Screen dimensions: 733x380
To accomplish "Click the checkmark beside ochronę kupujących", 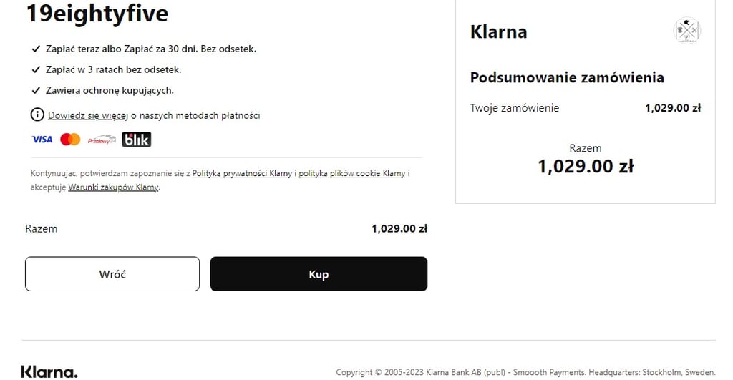I will (36, 90).
